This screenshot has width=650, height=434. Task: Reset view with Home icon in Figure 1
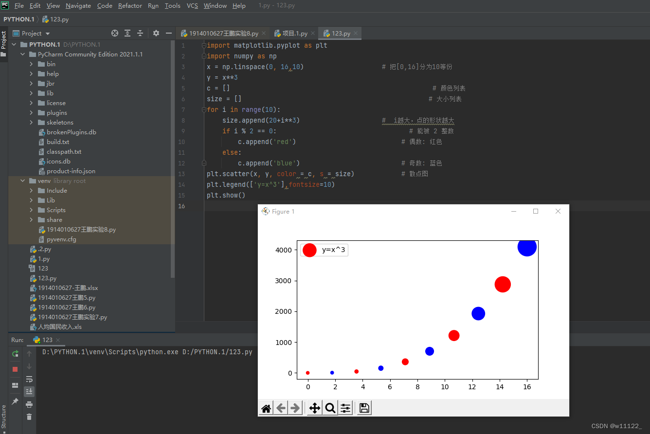click(266, 408)
